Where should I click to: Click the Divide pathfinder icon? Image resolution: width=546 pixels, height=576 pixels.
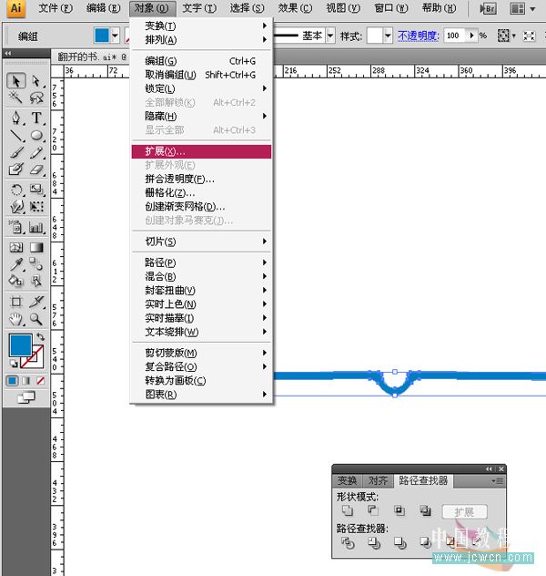(348, 542)
